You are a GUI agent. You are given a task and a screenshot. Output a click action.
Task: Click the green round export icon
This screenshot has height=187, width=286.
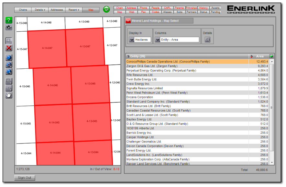pyautogui.click(x=106, y=9)
